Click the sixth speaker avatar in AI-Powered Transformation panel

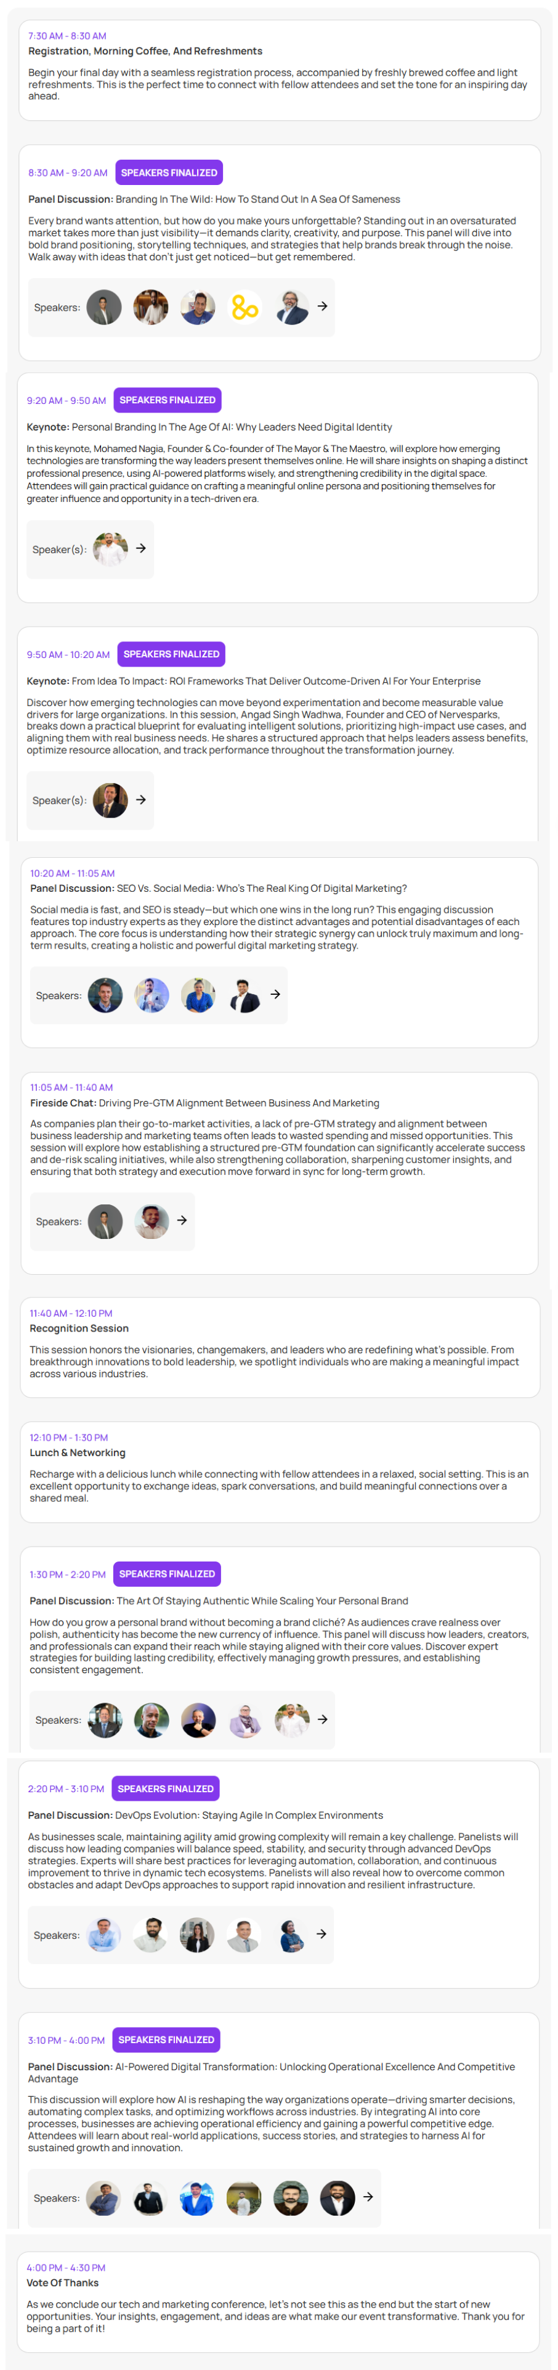coord(338,2198)
